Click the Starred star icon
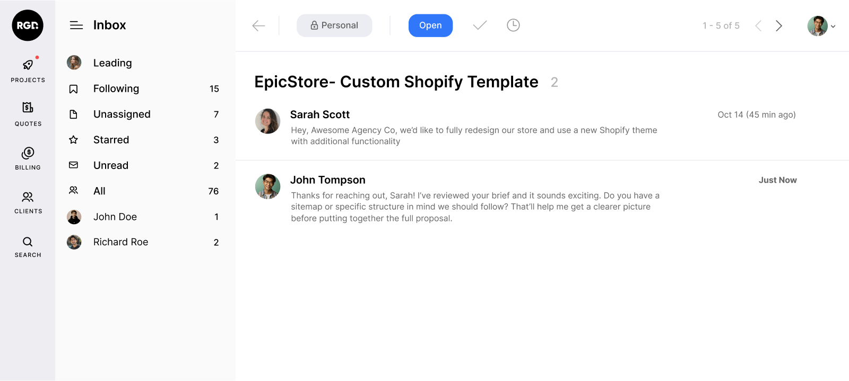This screenshot has height=381, width=849. click(74, 140)
